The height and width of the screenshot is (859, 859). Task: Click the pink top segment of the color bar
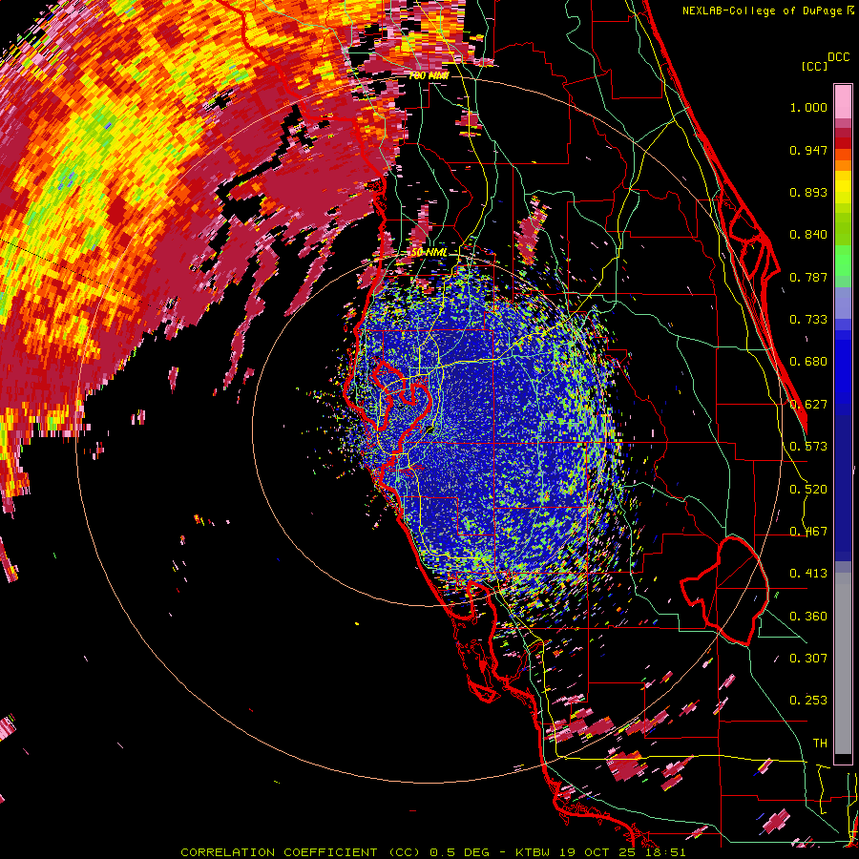point(843,102)
